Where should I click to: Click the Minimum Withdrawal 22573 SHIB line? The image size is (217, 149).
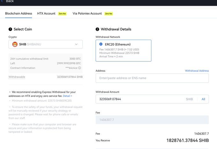pos(119,53)
